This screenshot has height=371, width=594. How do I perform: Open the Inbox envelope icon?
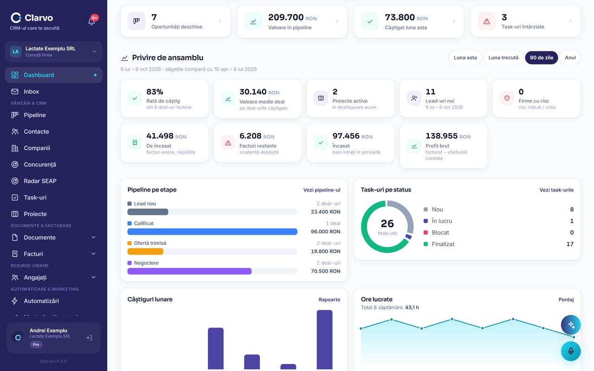[15, 91]
